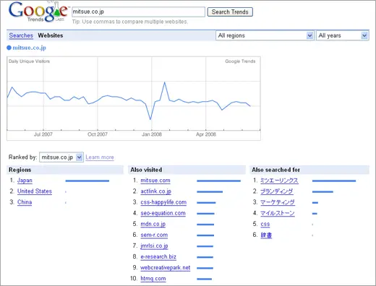Focus the website search input field
The image size is (376, 286).
click(138, 12)
